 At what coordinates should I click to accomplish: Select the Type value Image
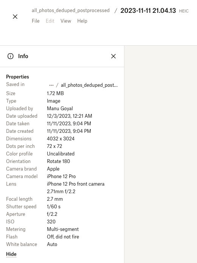coord(53,101)
